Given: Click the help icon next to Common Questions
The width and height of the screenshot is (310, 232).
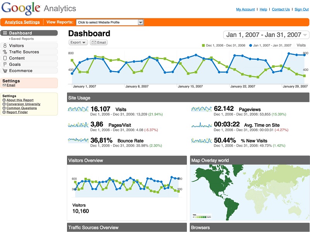Looking at the screenshot, I should [x=4, y=108].
